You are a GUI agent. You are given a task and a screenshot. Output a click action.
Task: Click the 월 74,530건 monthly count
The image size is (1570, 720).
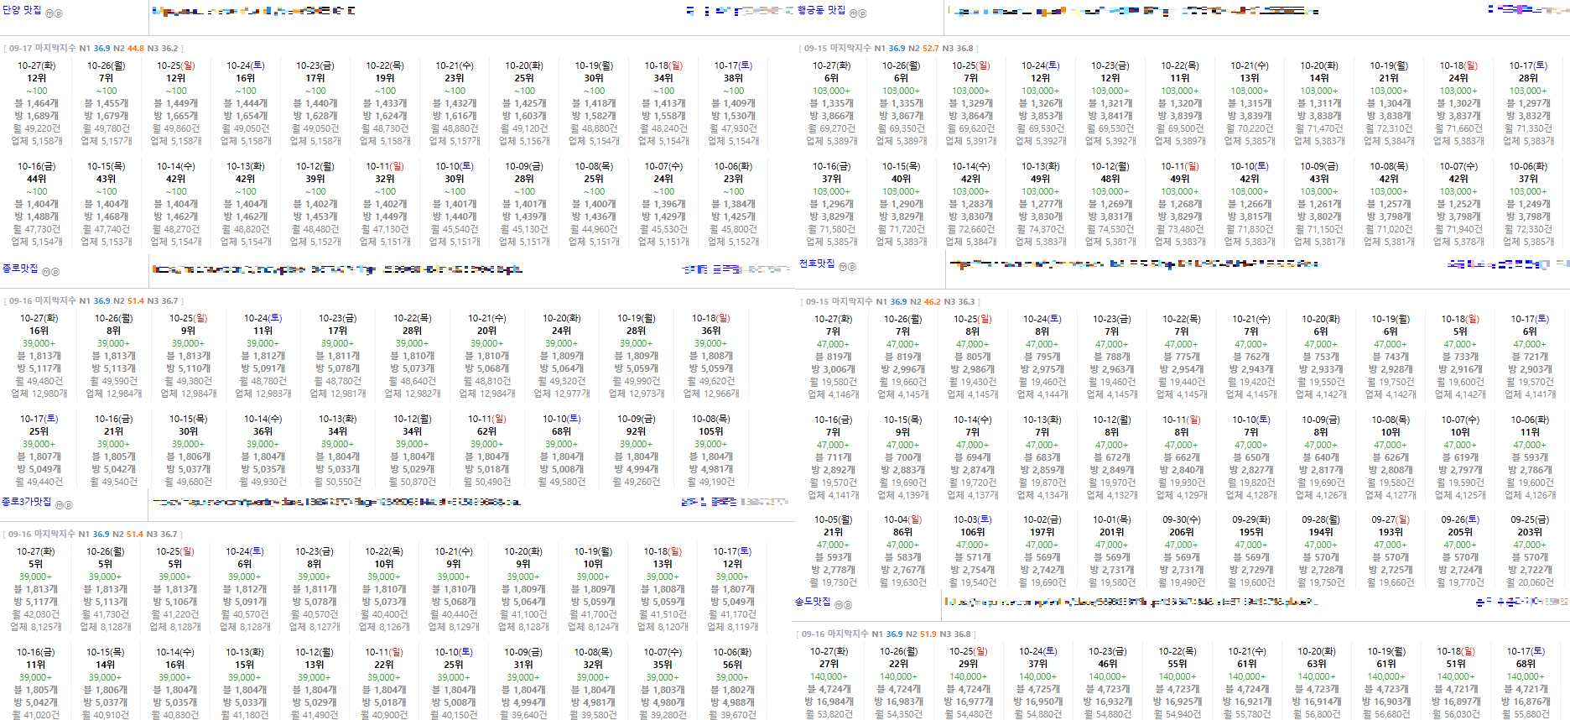point(1110,229)
